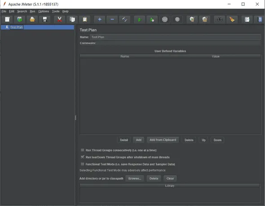Click the split pane divider handle

click(75, 117)
